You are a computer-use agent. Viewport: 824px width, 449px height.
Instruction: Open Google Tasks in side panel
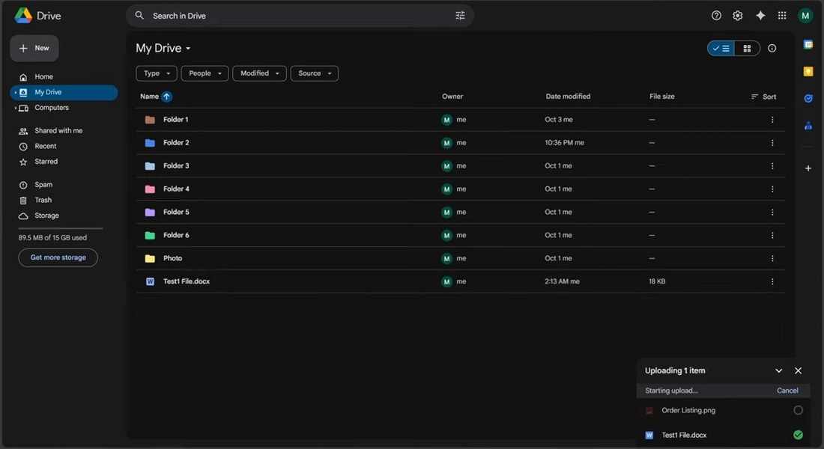808,98
